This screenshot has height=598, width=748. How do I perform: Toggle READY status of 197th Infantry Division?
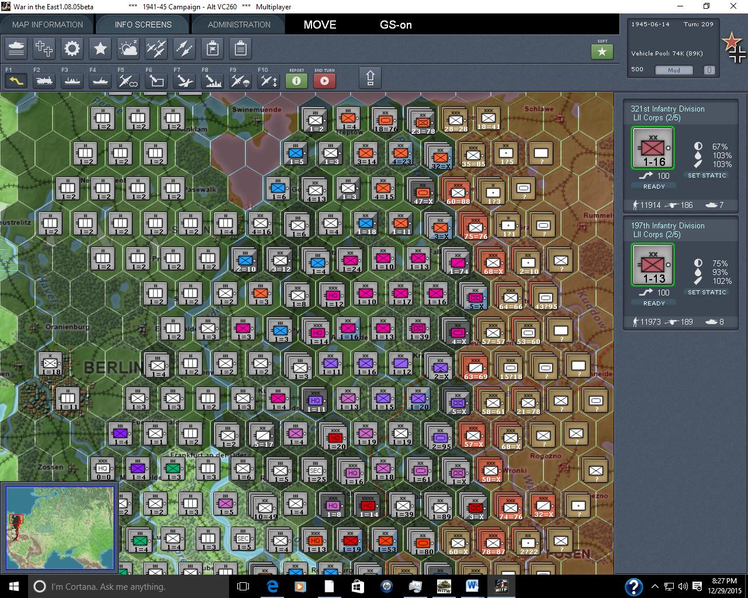654,303
